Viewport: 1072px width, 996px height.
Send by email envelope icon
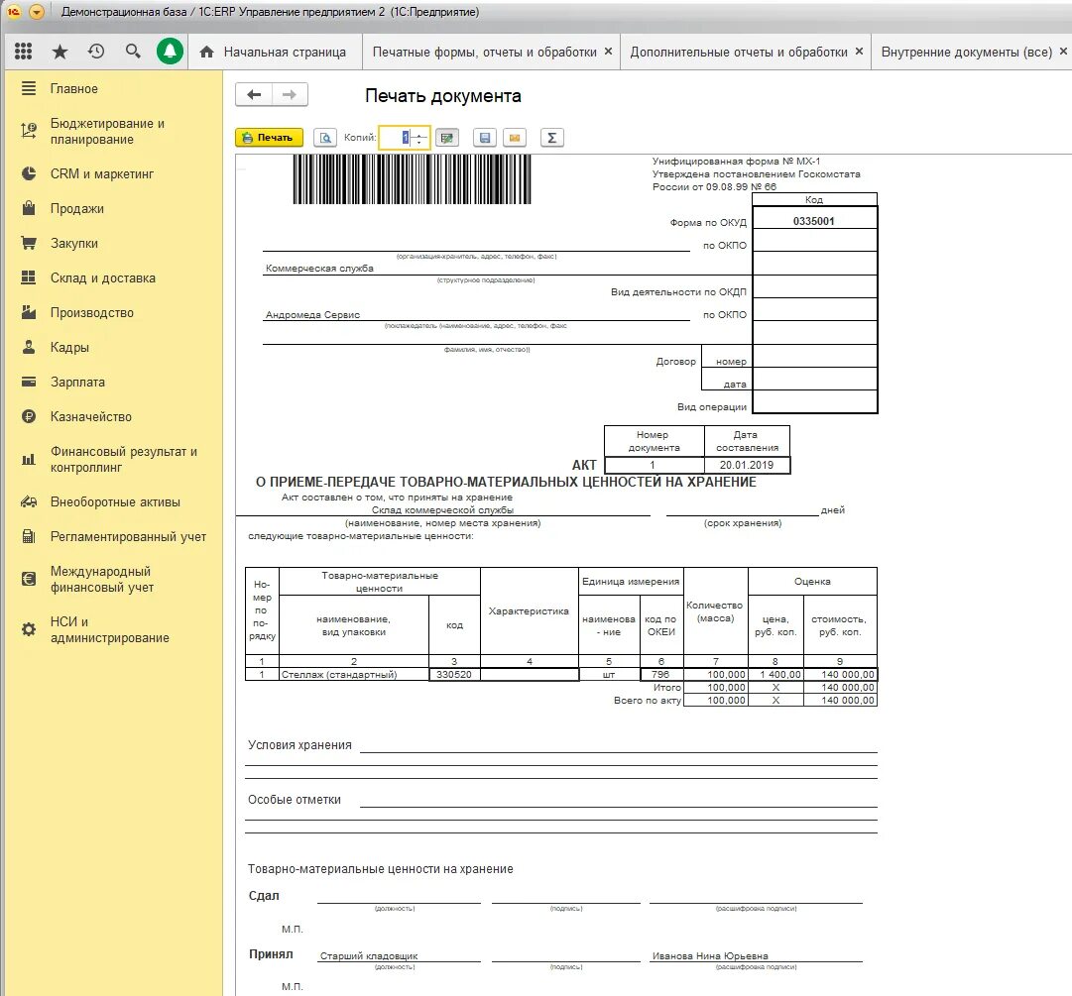(515, 138)
